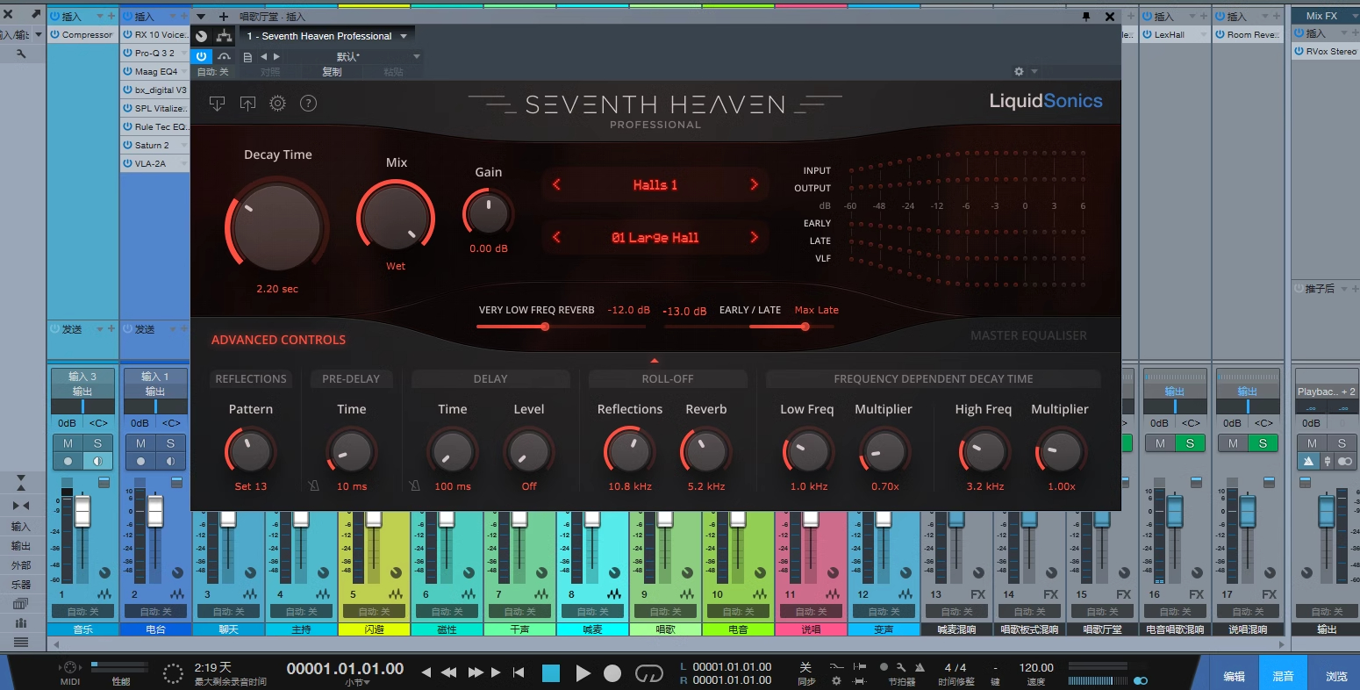Click the 复制 copy button
Image resolution: width=1360 pixels, height=690 pixels.
pos(333,72)
